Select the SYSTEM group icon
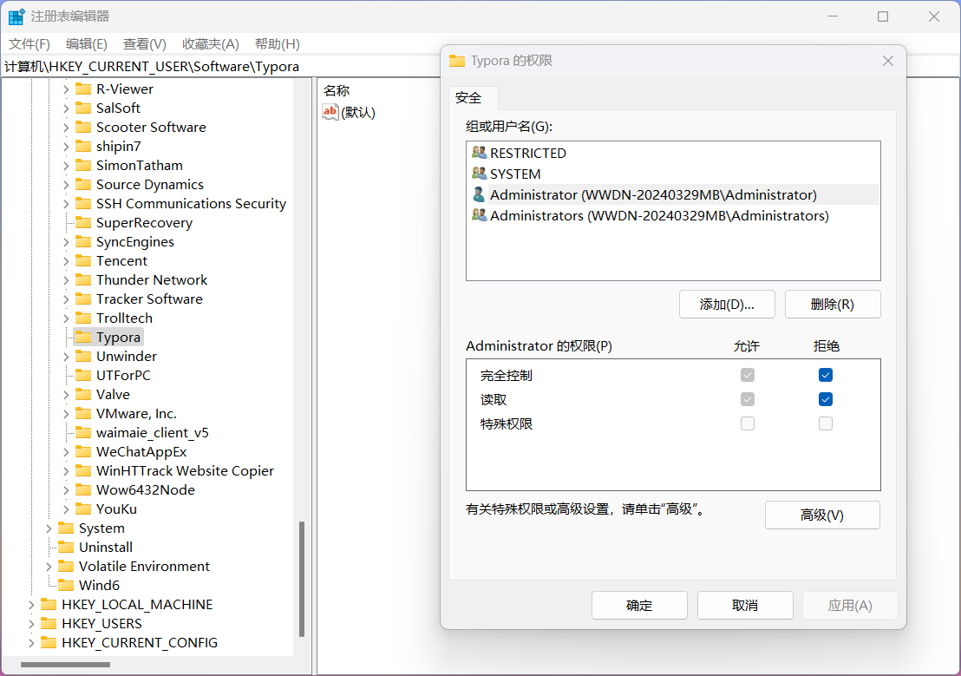The width and height of the screenshot is (961, 676). [x=479, y=174]
